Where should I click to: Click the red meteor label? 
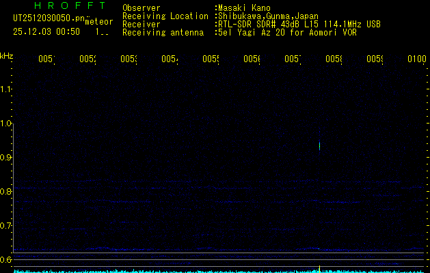(x=100, y=21)
